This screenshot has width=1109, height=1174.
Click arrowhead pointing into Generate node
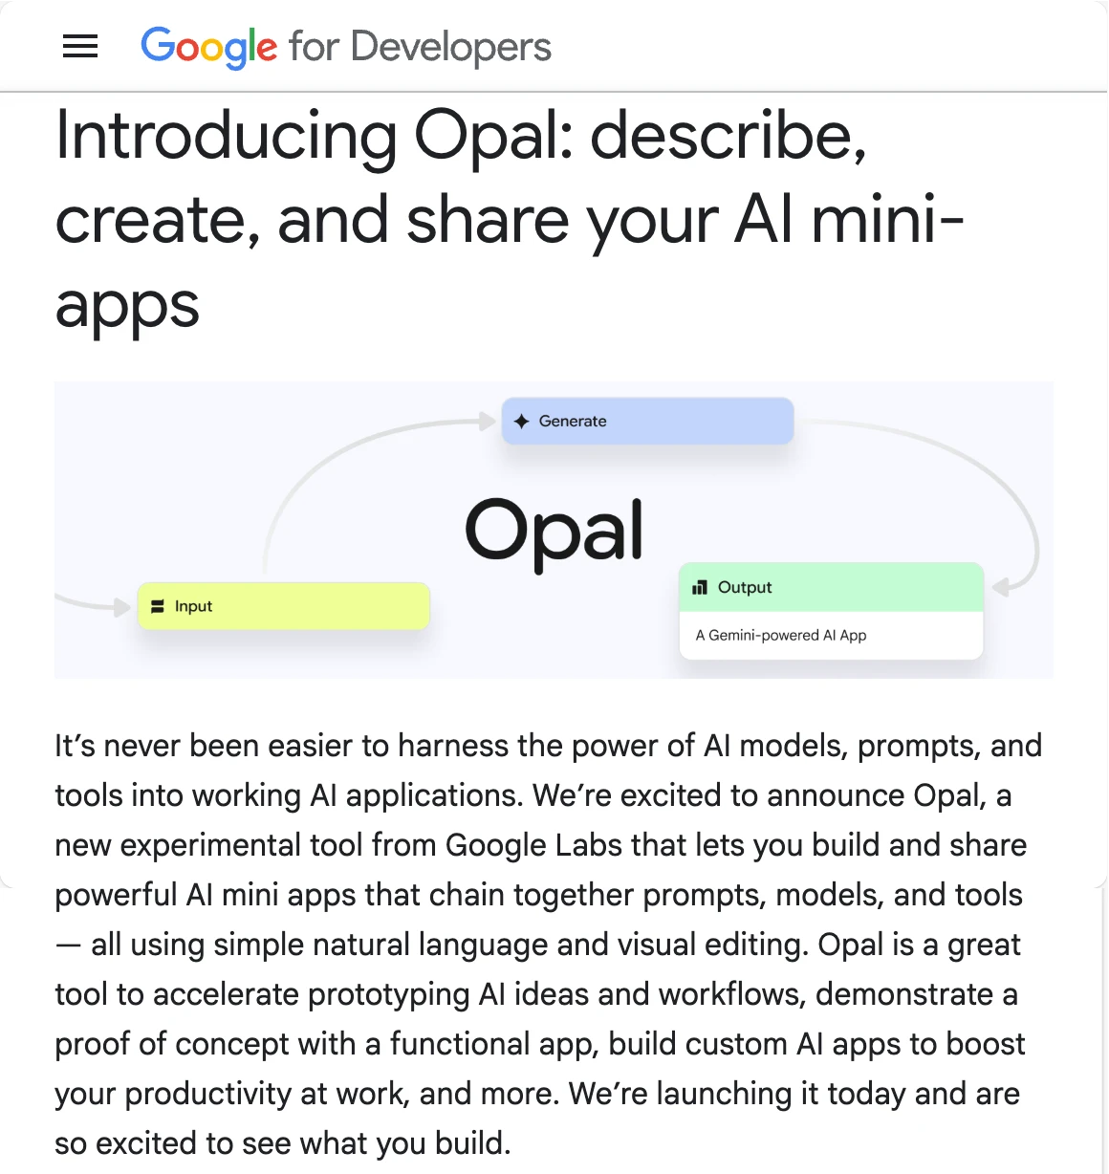coord(489,421)
